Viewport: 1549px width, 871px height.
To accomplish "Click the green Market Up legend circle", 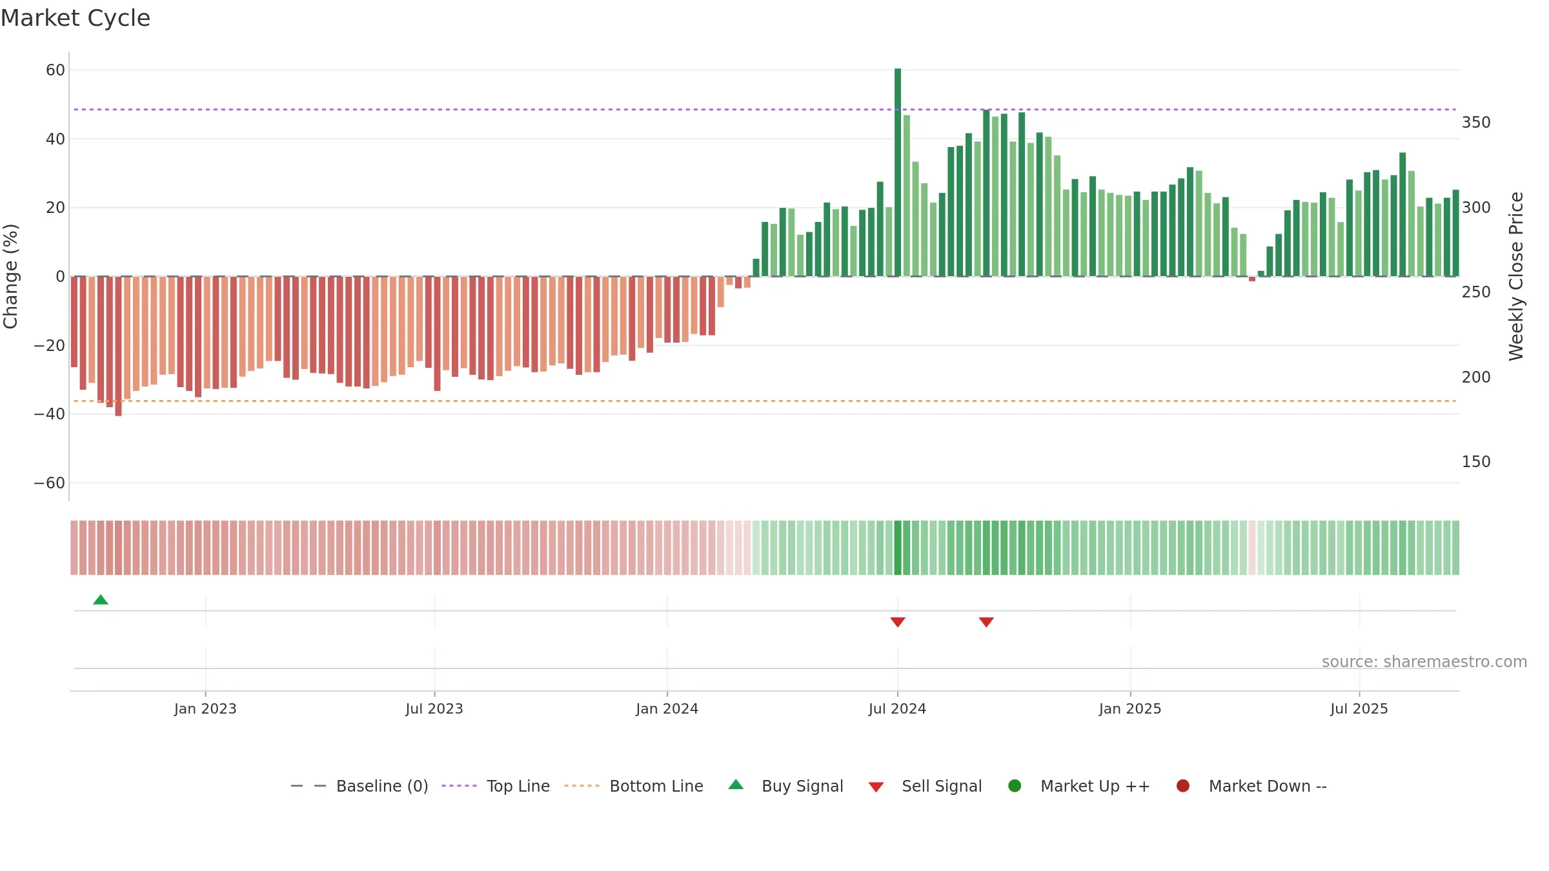I will coord(1015,786).
